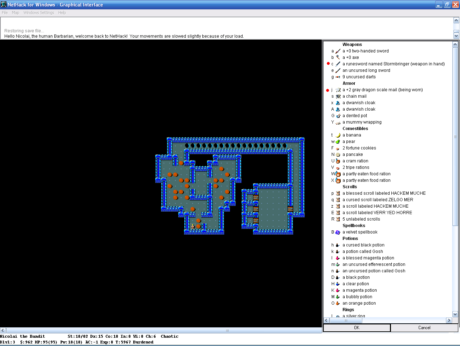This screenshot has width=460, height=346.
Task: Click the pear icon
Action: [x=338, y=142]
